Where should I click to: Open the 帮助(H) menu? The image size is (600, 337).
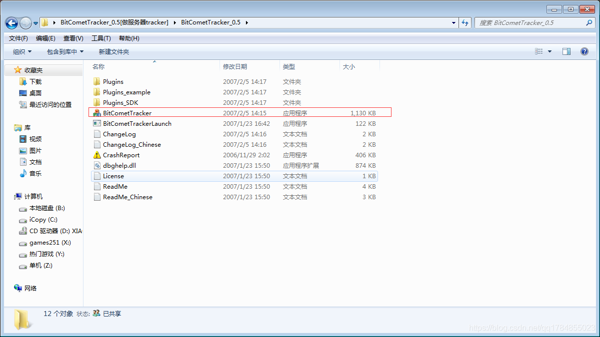129,38
